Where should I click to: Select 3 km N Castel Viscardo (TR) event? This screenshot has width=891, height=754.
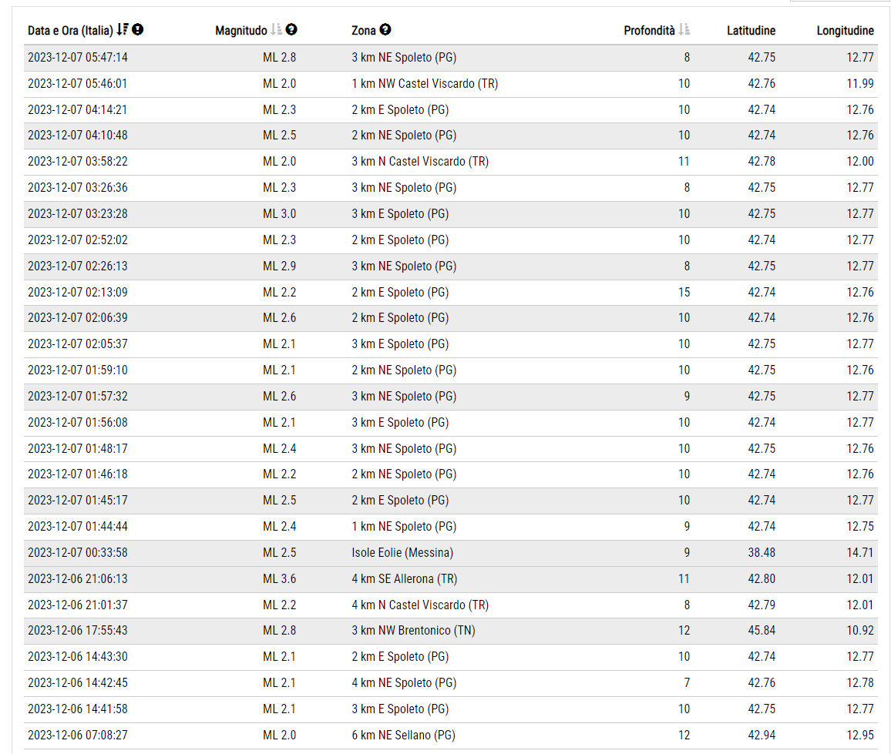tap(420, 162)
